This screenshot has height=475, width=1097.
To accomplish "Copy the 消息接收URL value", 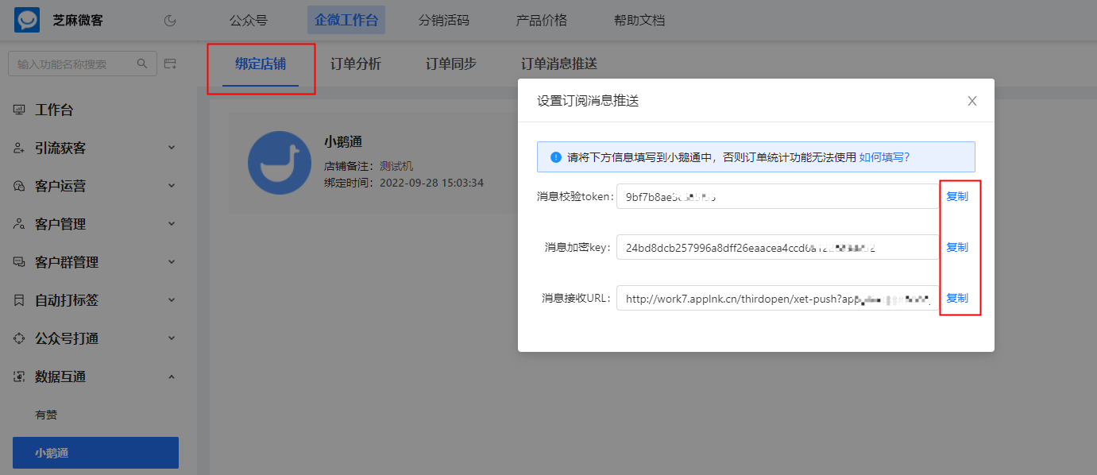I will [x=957, y=298].
